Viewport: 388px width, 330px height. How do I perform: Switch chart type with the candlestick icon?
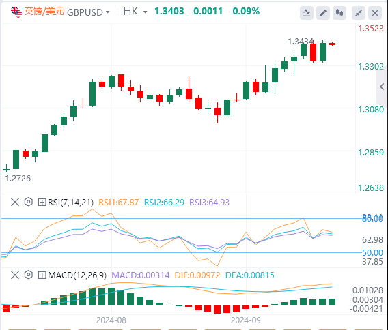tap(339, 13)
